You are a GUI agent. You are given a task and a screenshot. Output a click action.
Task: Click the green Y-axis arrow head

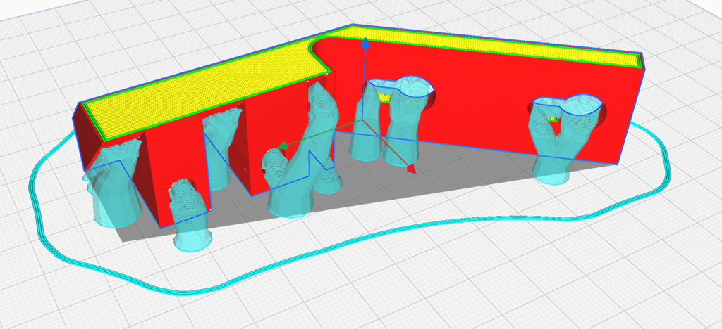tap(281, 146)
